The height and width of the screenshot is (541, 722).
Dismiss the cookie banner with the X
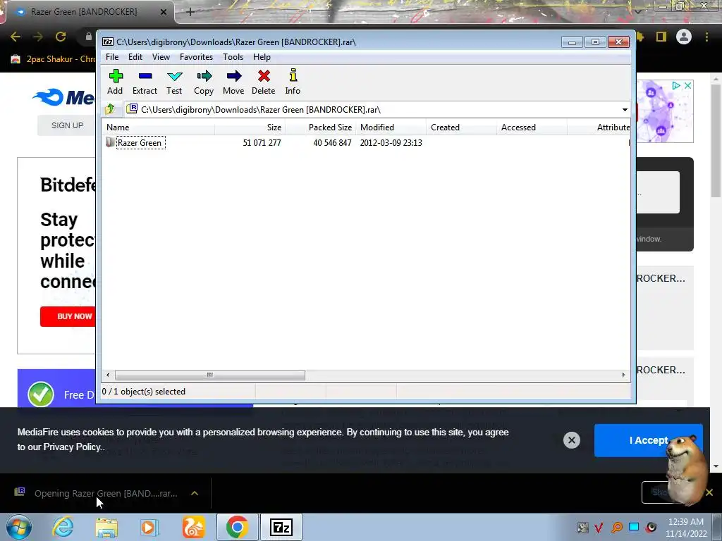point(571,440)
